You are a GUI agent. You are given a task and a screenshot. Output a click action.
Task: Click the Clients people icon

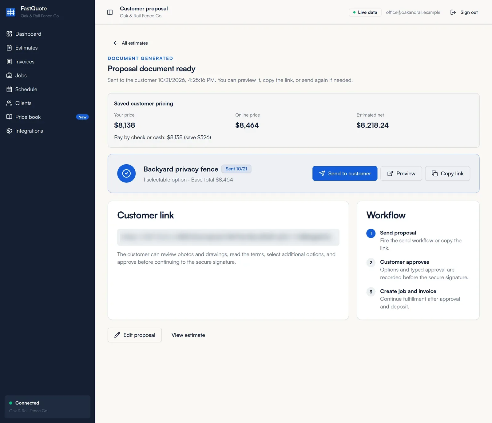[x=9, y=103]
